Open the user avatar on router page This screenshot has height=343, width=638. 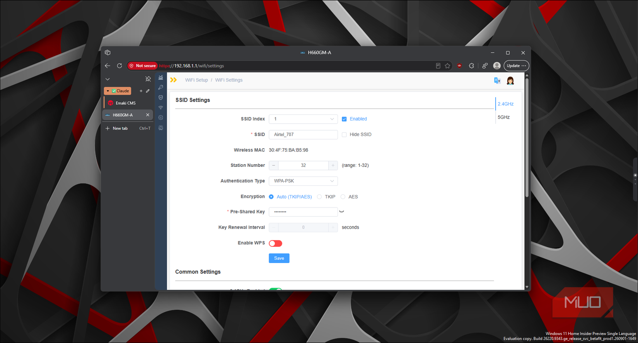510,80
